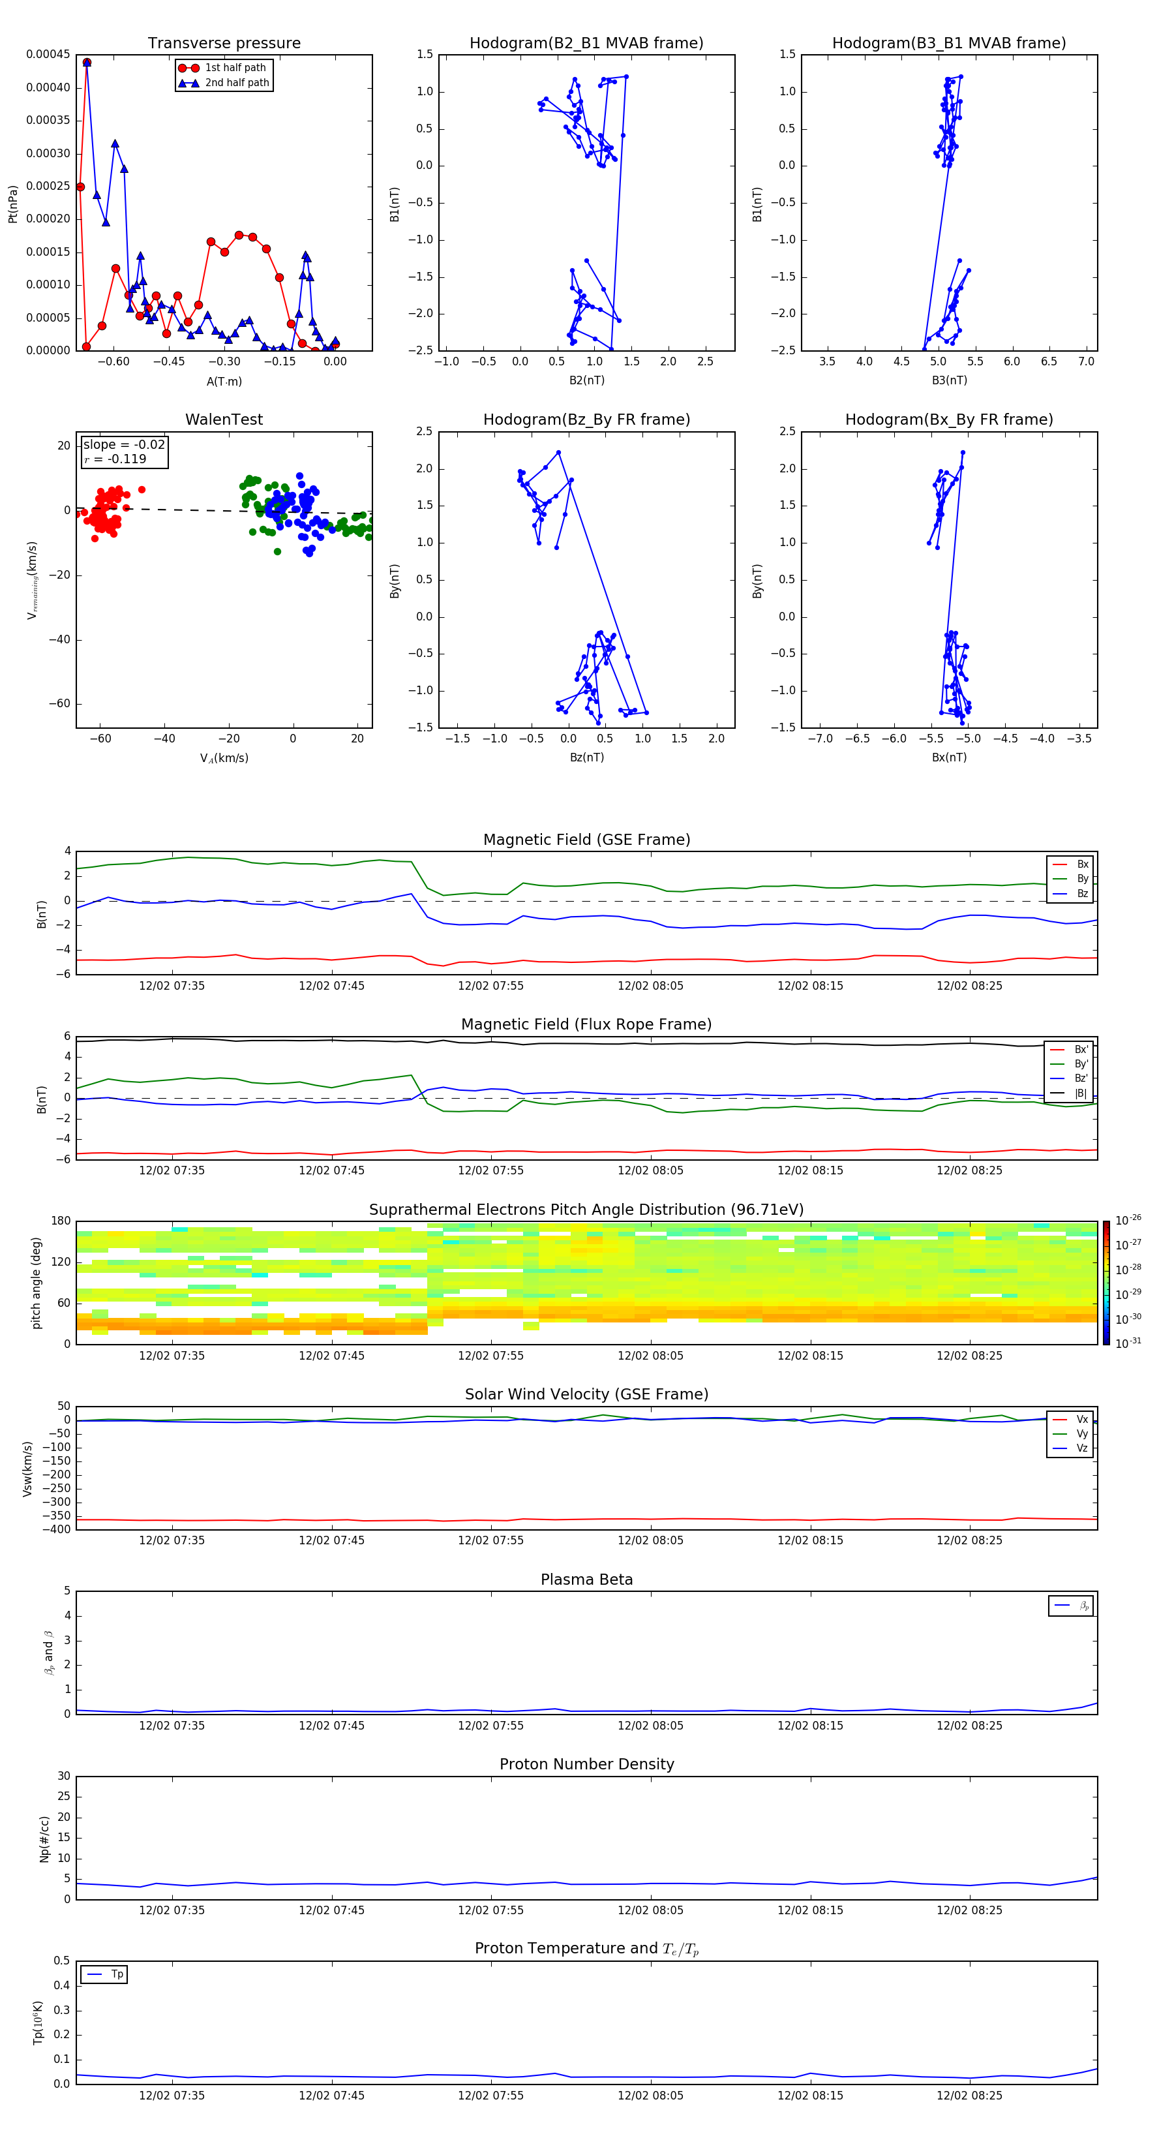Click the 'V_A(km/s)' x-axis label
This screenshot has height=2153, width=1174.
[224, 758]
